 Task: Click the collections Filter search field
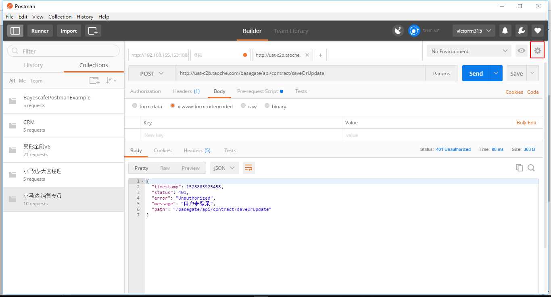tap(64, 51)
